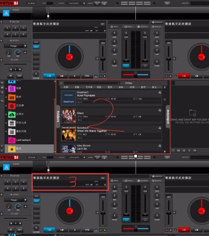
Task: Toggle left channel headphone cue in upper mixer
Action: (126, 66)
